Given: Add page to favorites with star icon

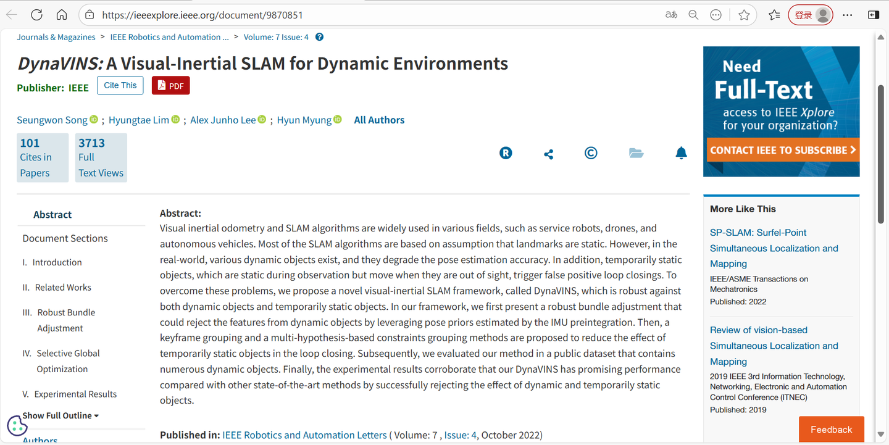Looking at the screenshot, I should coord(744,15).
